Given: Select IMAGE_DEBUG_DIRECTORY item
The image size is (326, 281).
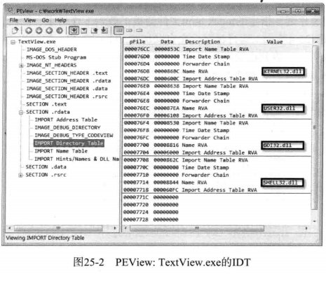Looking at the screenshot, I should (x=67, y=127).
